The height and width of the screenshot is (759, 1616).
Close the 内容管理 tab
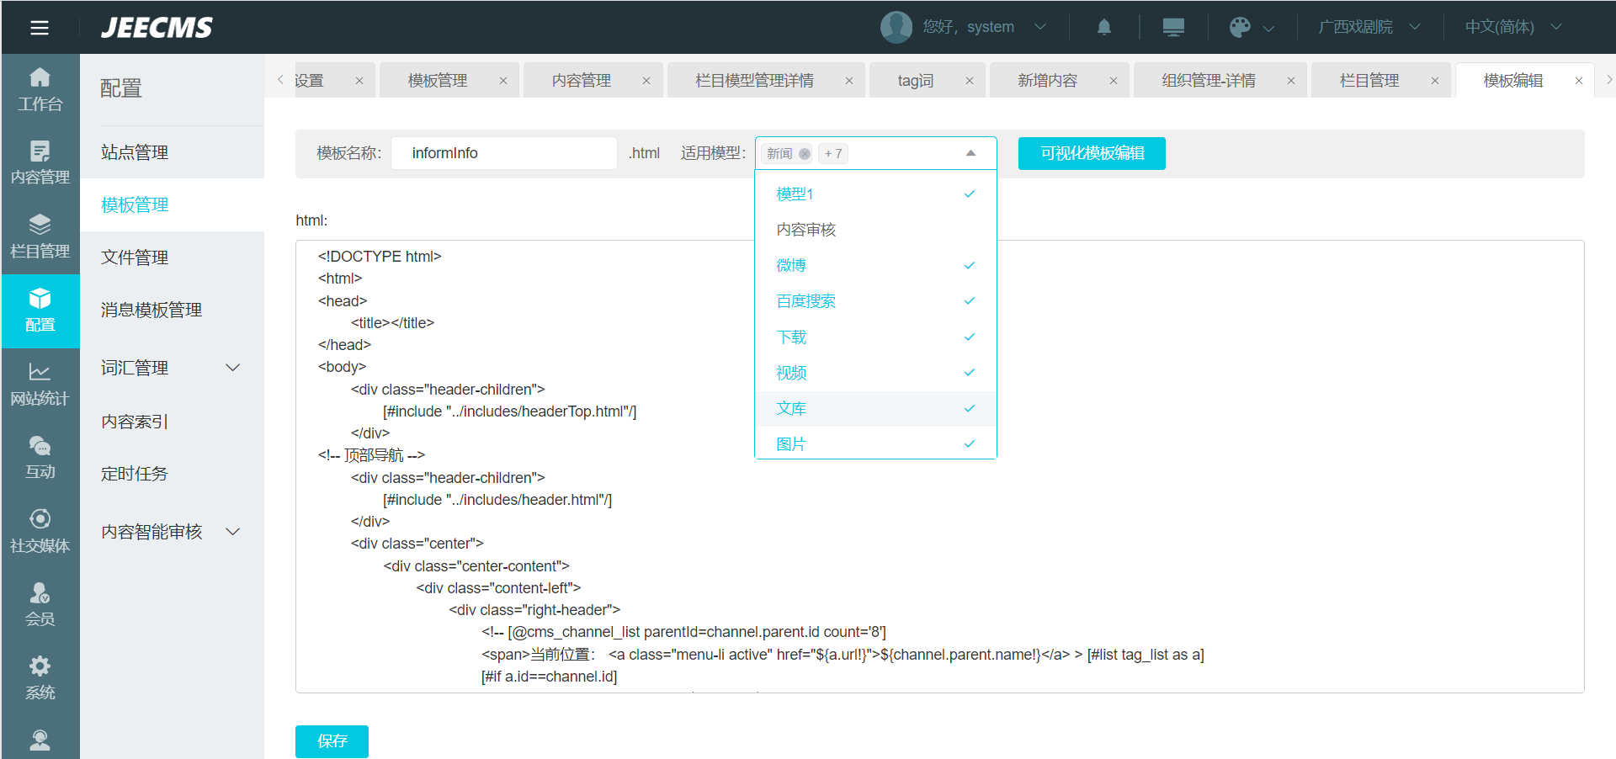pyautogui.click(x=646, y=81)
